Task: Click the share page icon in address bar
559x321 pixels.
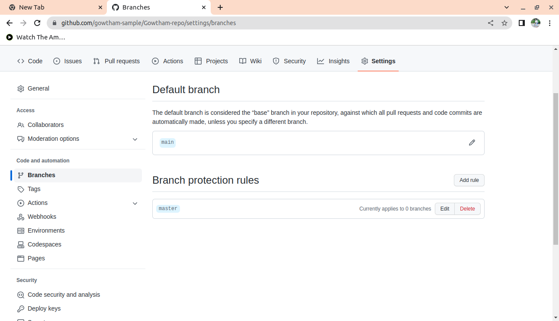Action: [x=491, y=23]
